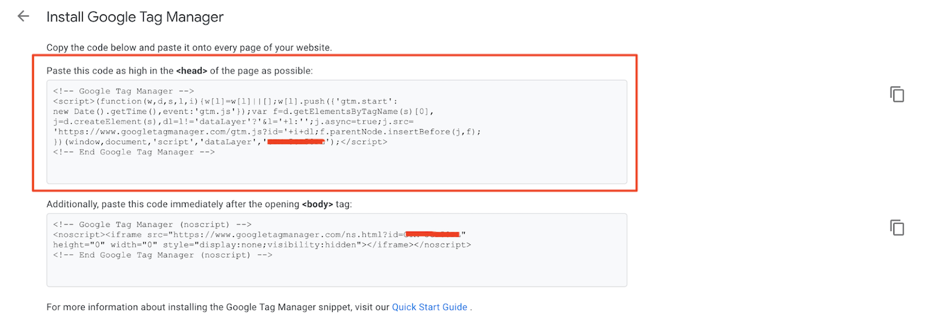
Task: Click the 'new Date().getTime()' code line
Action: tap(246, 111)
